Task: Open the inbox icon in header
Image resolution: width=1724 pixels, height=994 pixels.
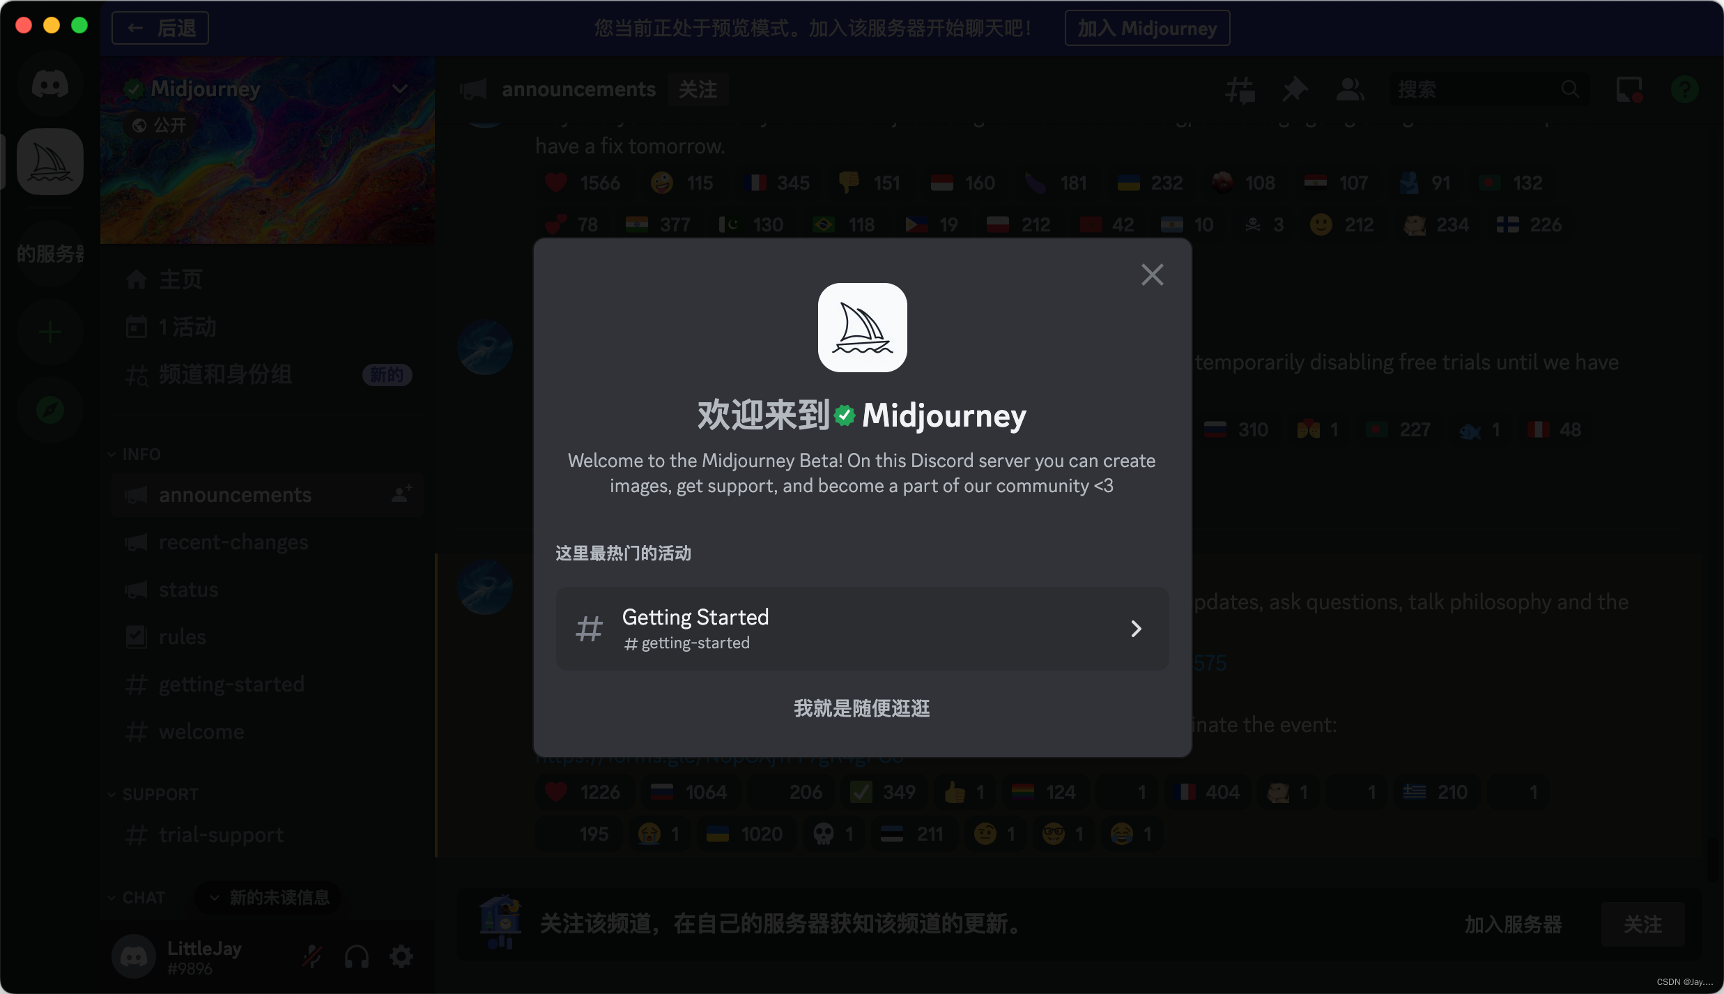Action: 1629,89
